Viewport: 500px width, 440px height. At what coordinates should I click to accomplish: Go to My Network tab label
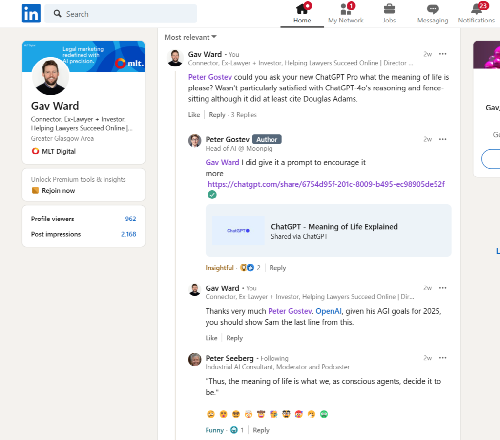[346, 21]
